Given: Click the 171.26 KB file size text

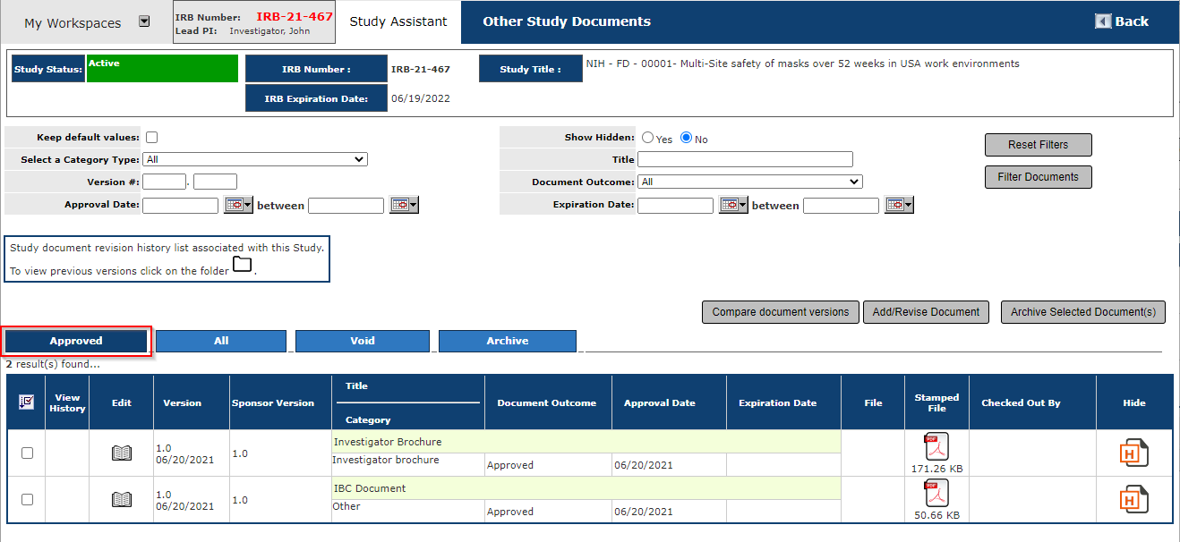Looking at the screenshot, I should click(x=936, y=468).
